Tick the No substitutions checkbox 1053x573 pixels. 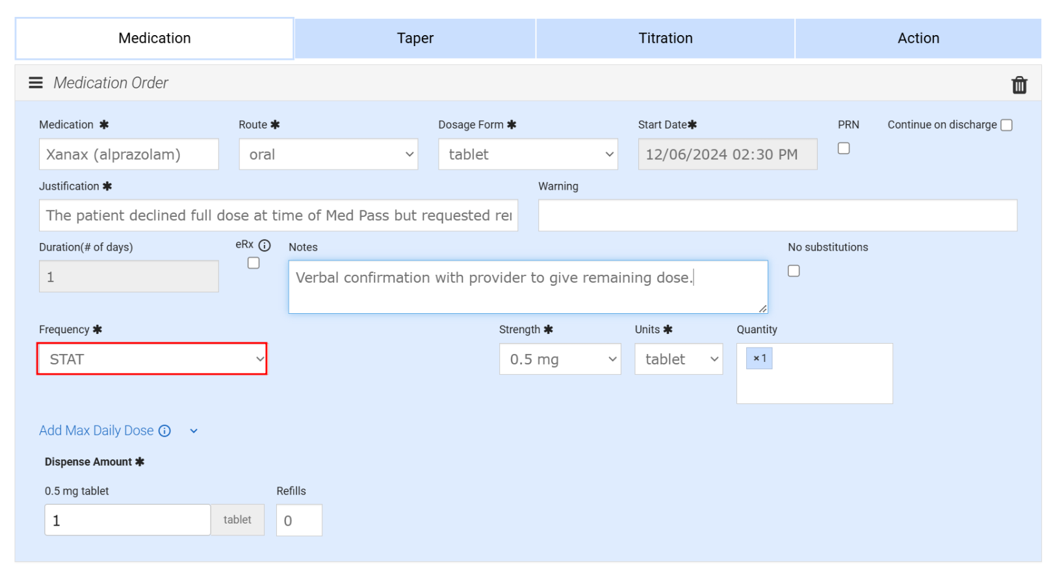pyautogui.click(x=794, y=271)
